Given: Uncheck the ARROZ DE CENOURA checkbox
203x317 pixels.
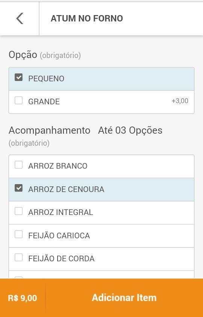Looking at the screenshot, I should point(18,188).
